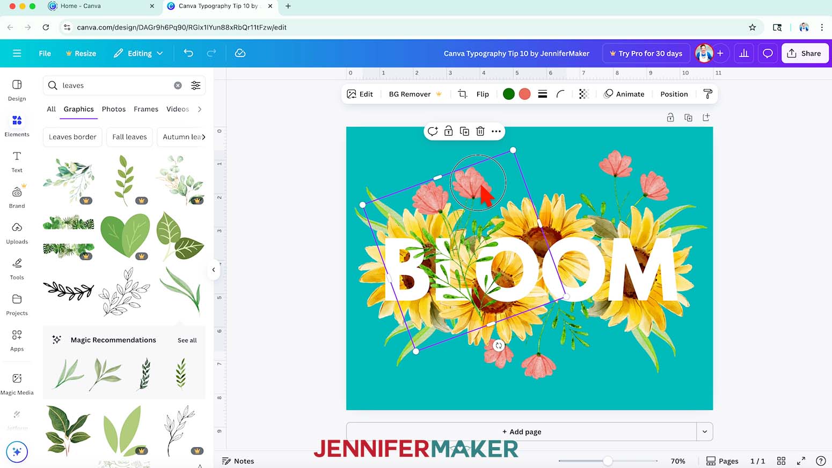Viewport: 832px width, 468px height.
Task: Open the Design sidebar panel
Action: pyautogui.click(x=17, y=90)
